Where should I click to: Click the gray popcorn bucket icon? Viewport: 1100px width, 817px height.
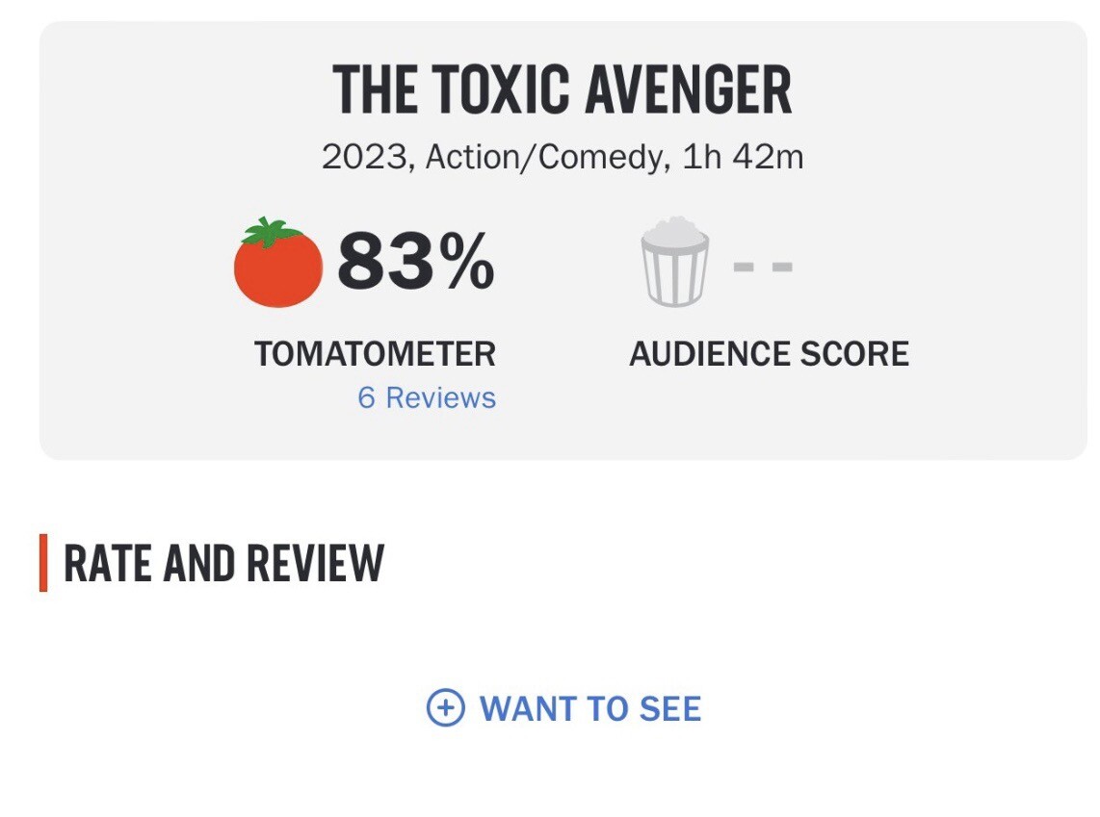click(674, 262)
